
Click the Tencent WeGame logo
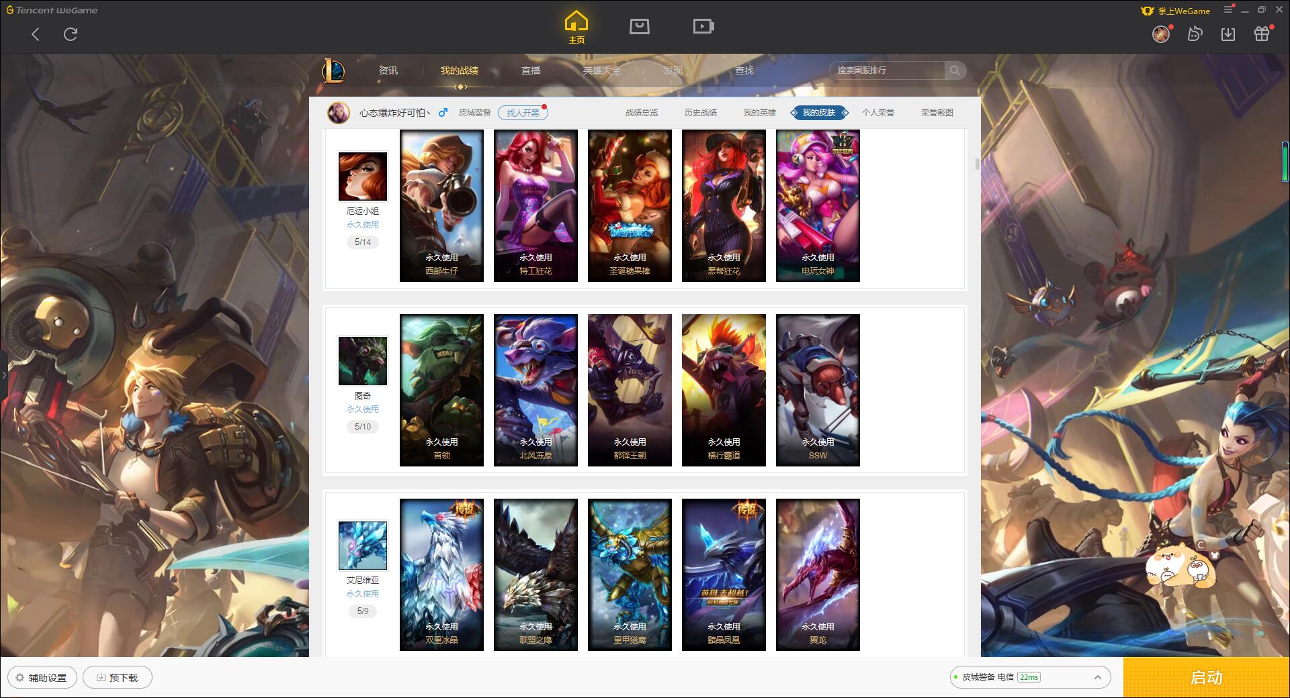[x=52, y=10]
